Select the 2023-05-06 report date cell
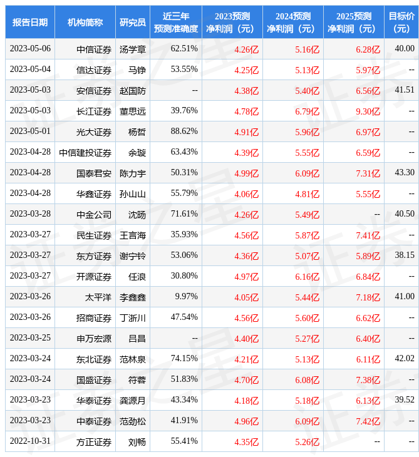Screen dimensions: 419x457 pos(30,49)
